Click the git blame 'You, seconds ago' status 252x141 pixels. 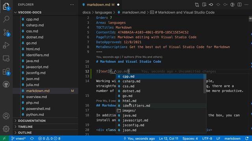coord(139,138)
